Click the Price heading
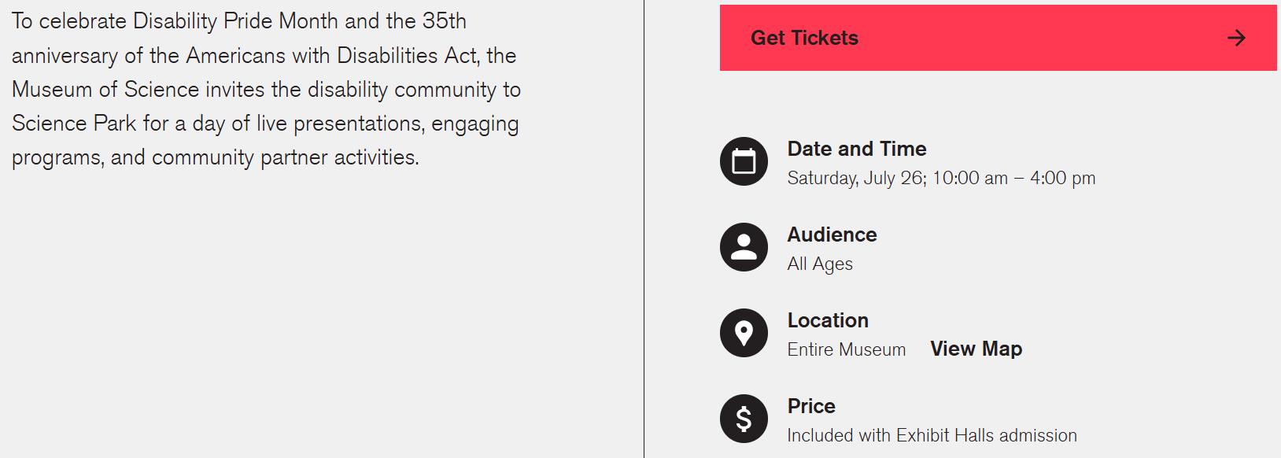The width and height of the screenshot is (1281, 458). pyautogui.click(x=811, y=406)
